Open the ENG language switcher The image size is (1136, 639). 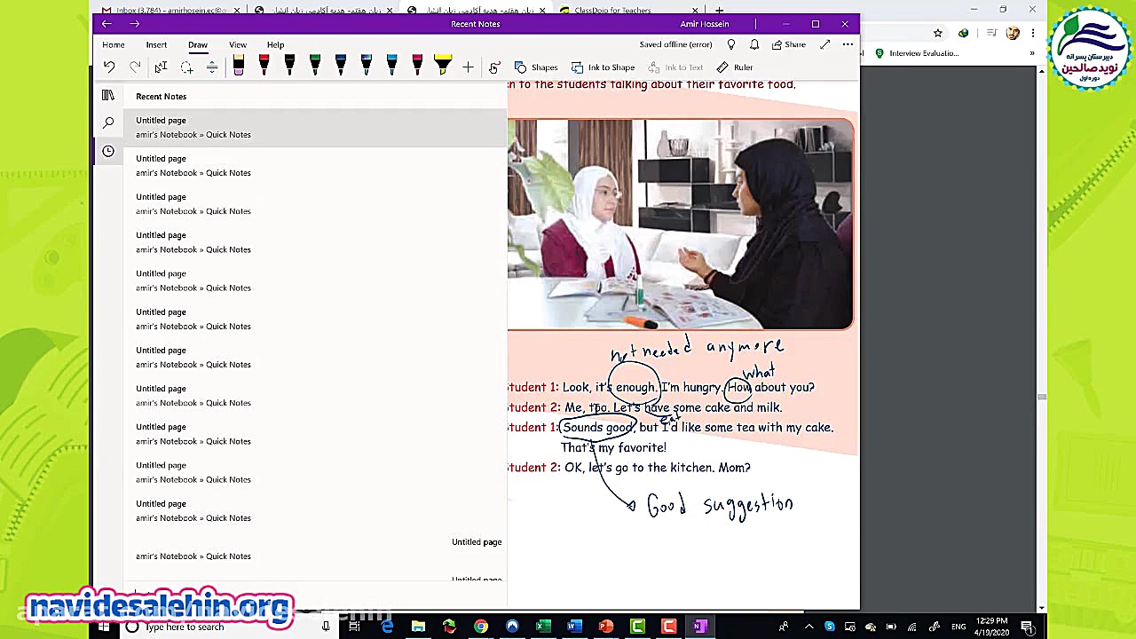pyautogui.click(x=958, y=627)
